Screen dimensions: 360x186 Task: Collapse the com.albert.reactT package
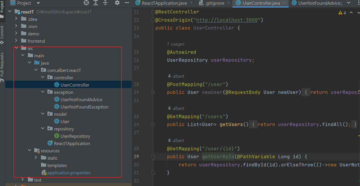pyautogui.click(x=36, y=70)
